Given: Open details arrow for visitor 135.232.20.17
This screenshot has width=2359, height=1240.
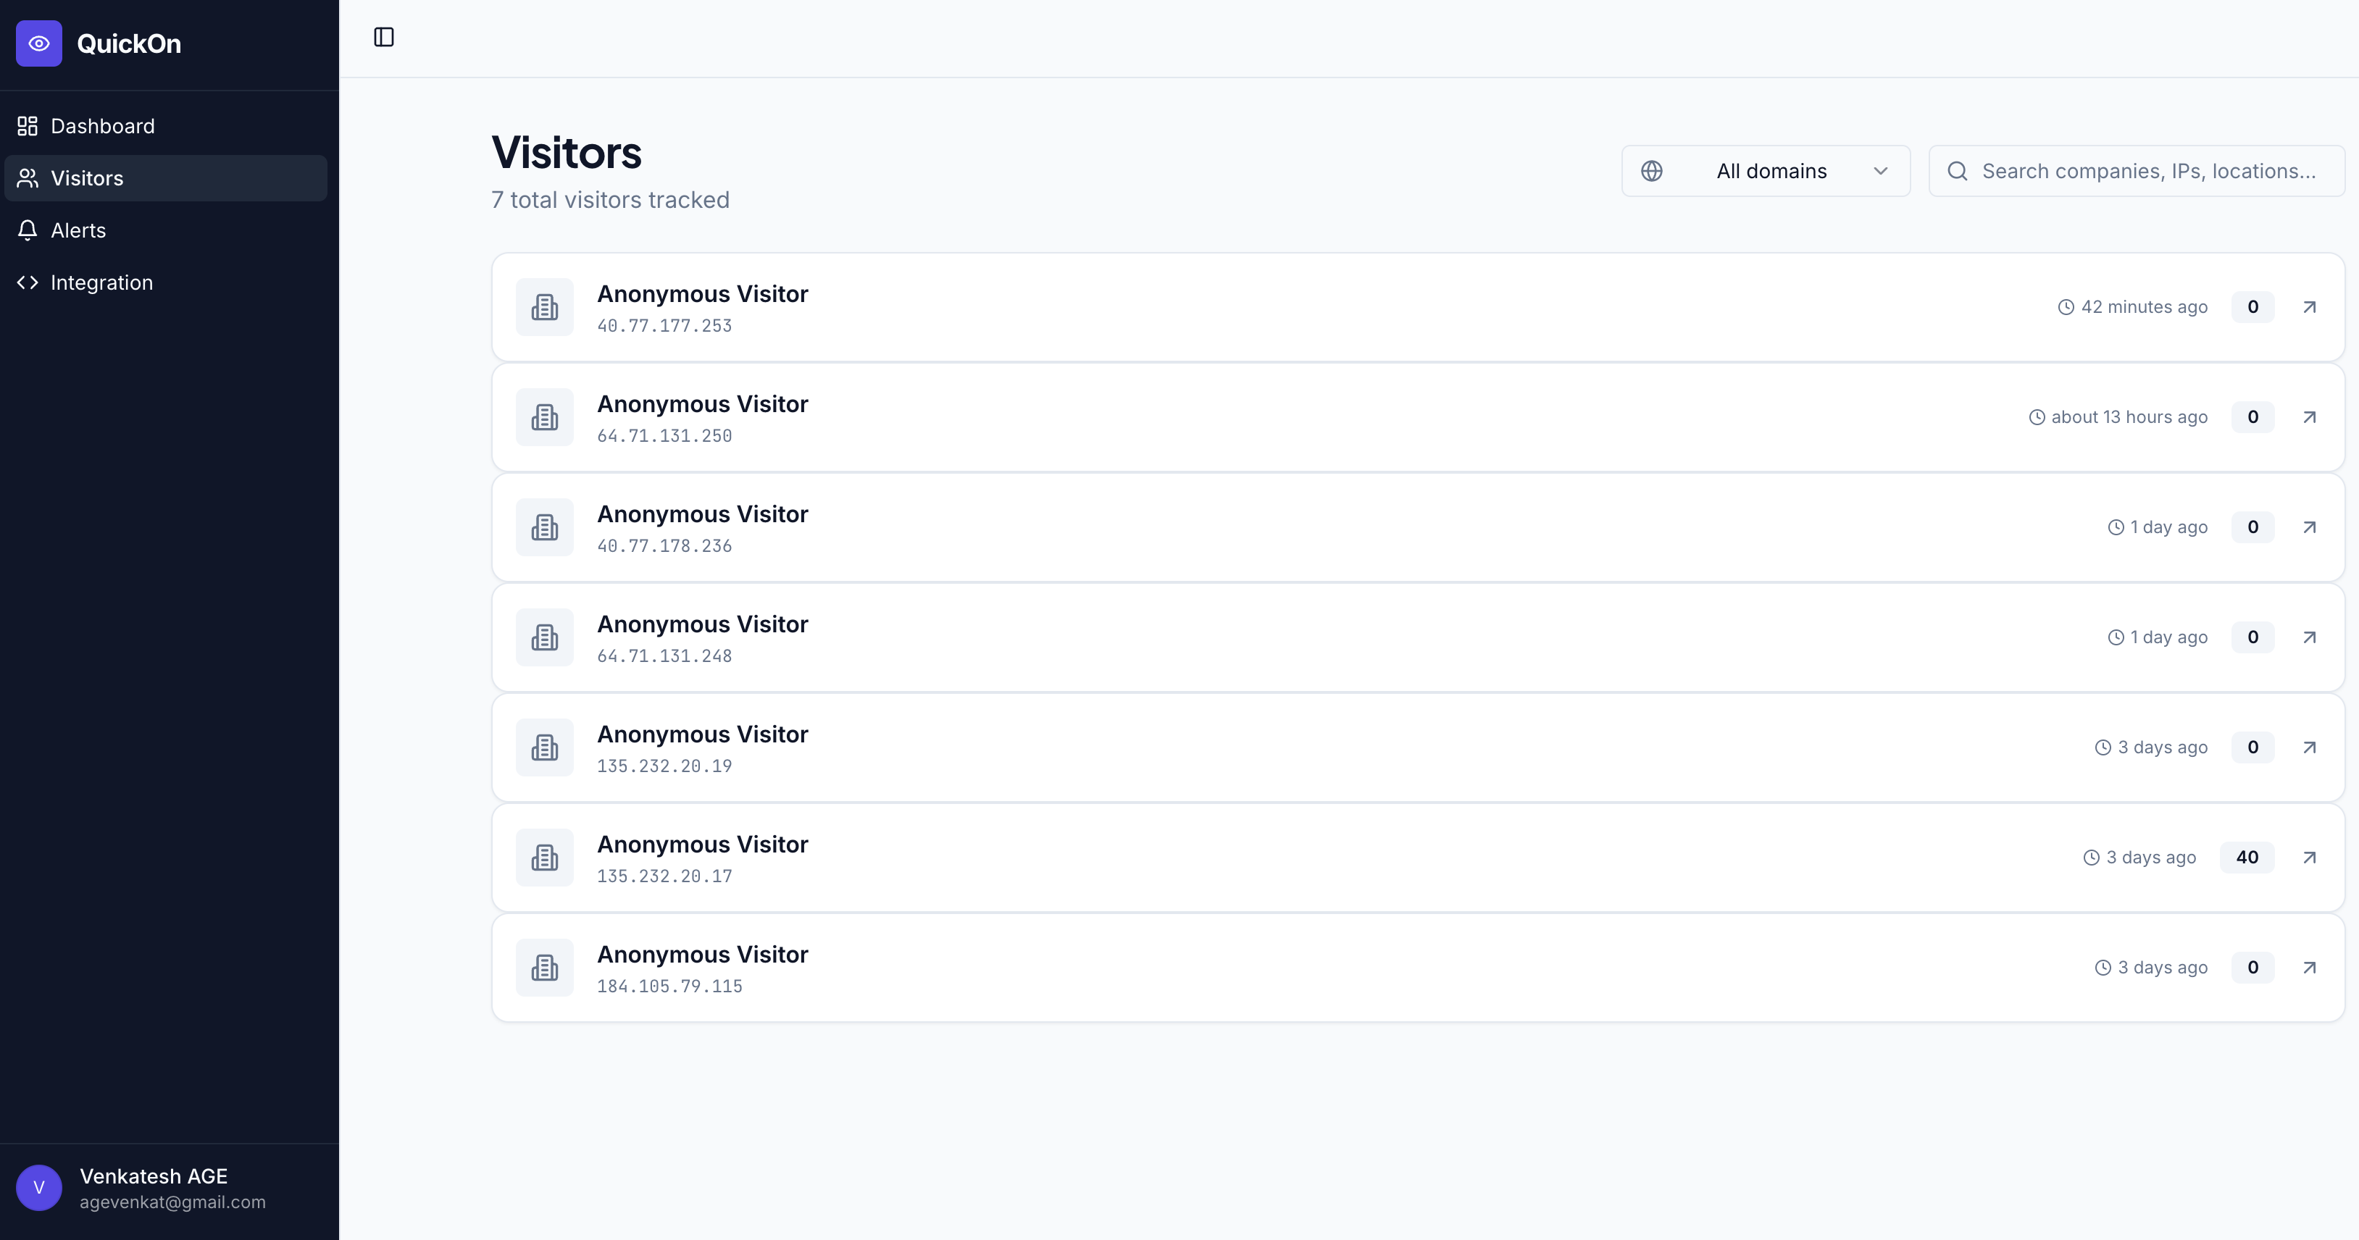Looking at the screenshot, I should (2310, 857).
